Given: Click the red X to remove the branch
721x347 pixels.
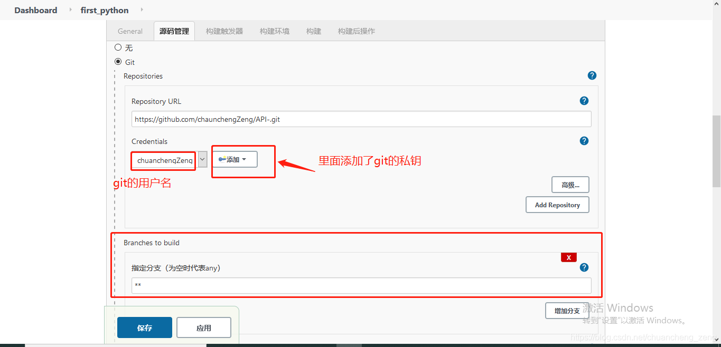Looking at the screenshot, I should [568, 257].
